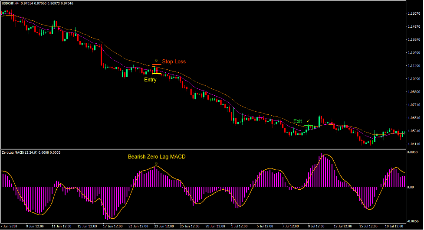Click the 5 Jul 12:00 time label

point(265,226)
